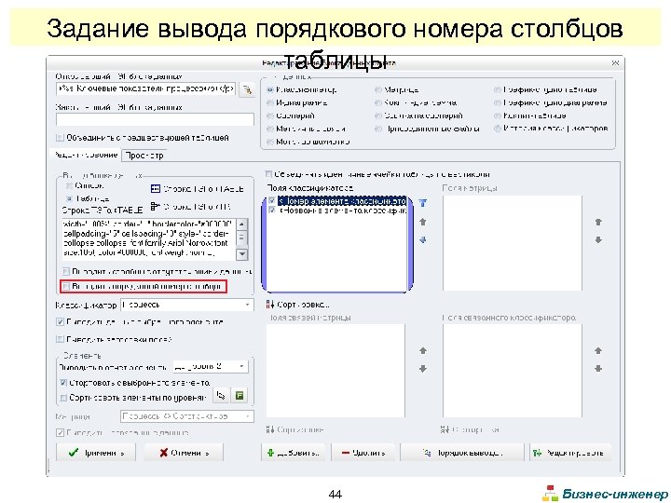This screenshot has height=503, width=671.
Task: Select the Матрица data type radio
Action: pos(377,89)
